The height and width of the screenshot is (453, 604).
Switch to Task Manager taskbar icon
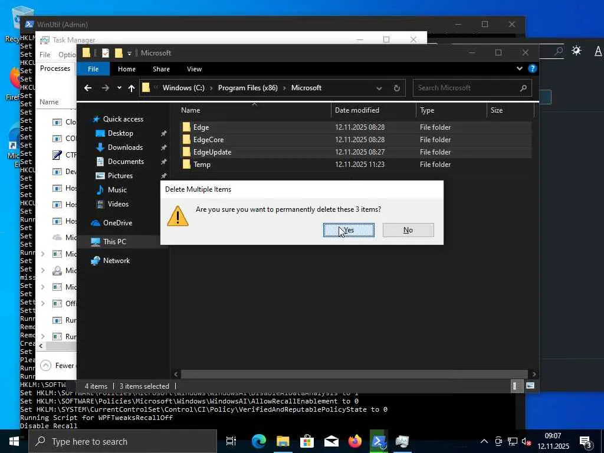(x=402, y=441)
